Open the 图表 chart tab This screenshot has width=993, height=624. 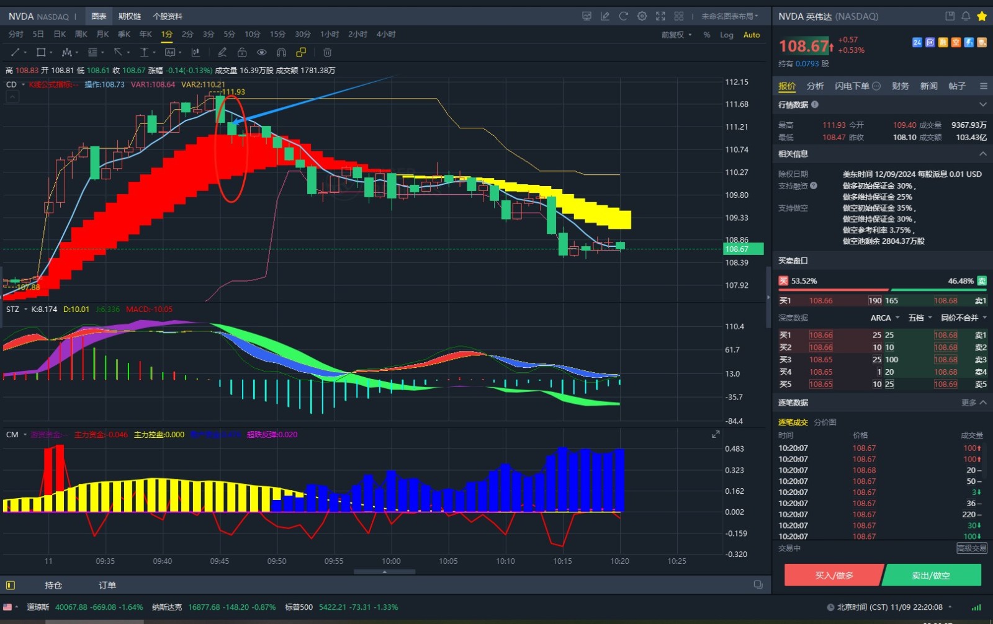tap(99, 16)
